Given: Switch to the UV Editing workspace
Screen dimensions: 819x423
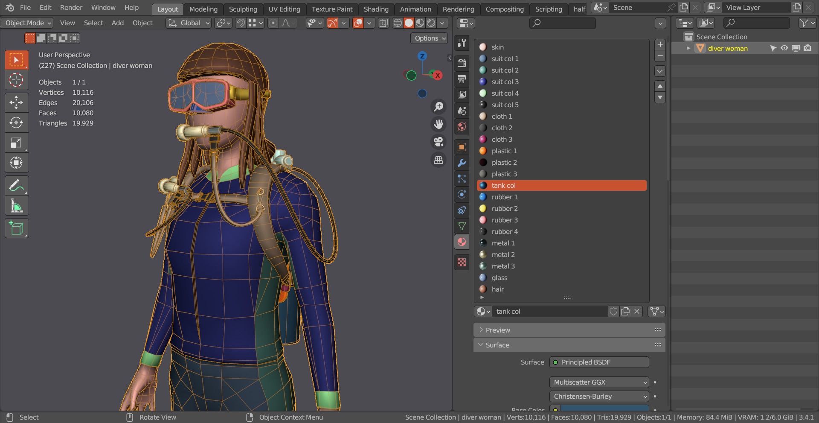Looking at the screenshot, I should point(285,9).
